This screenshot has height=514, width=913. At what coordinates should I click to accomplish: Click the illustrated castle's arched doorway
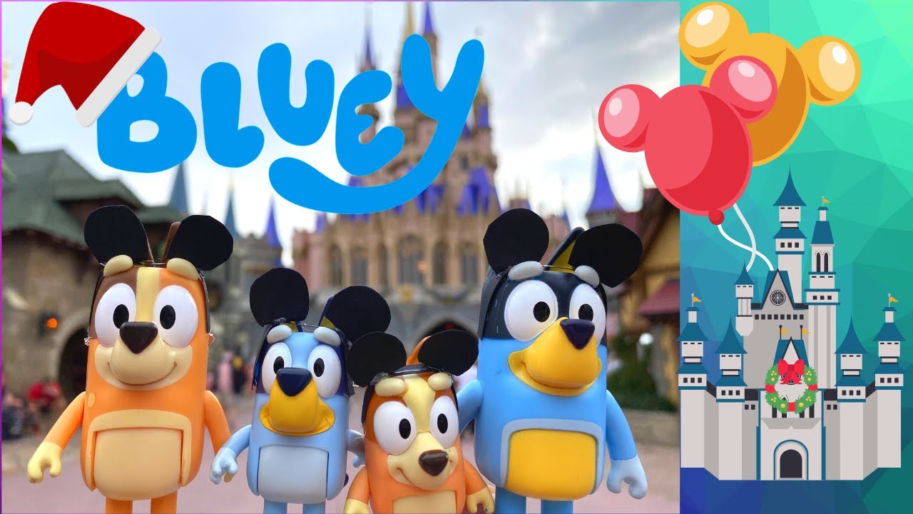790,460
